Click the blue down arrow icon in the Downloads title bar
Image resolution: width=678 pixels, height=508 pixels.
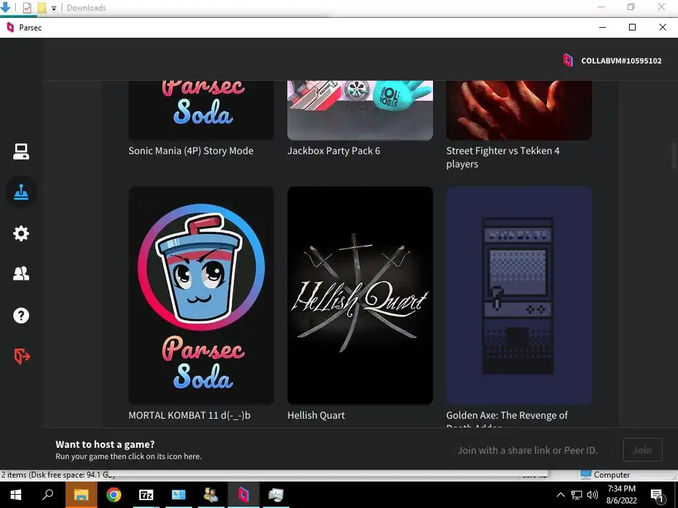point(5,7)
